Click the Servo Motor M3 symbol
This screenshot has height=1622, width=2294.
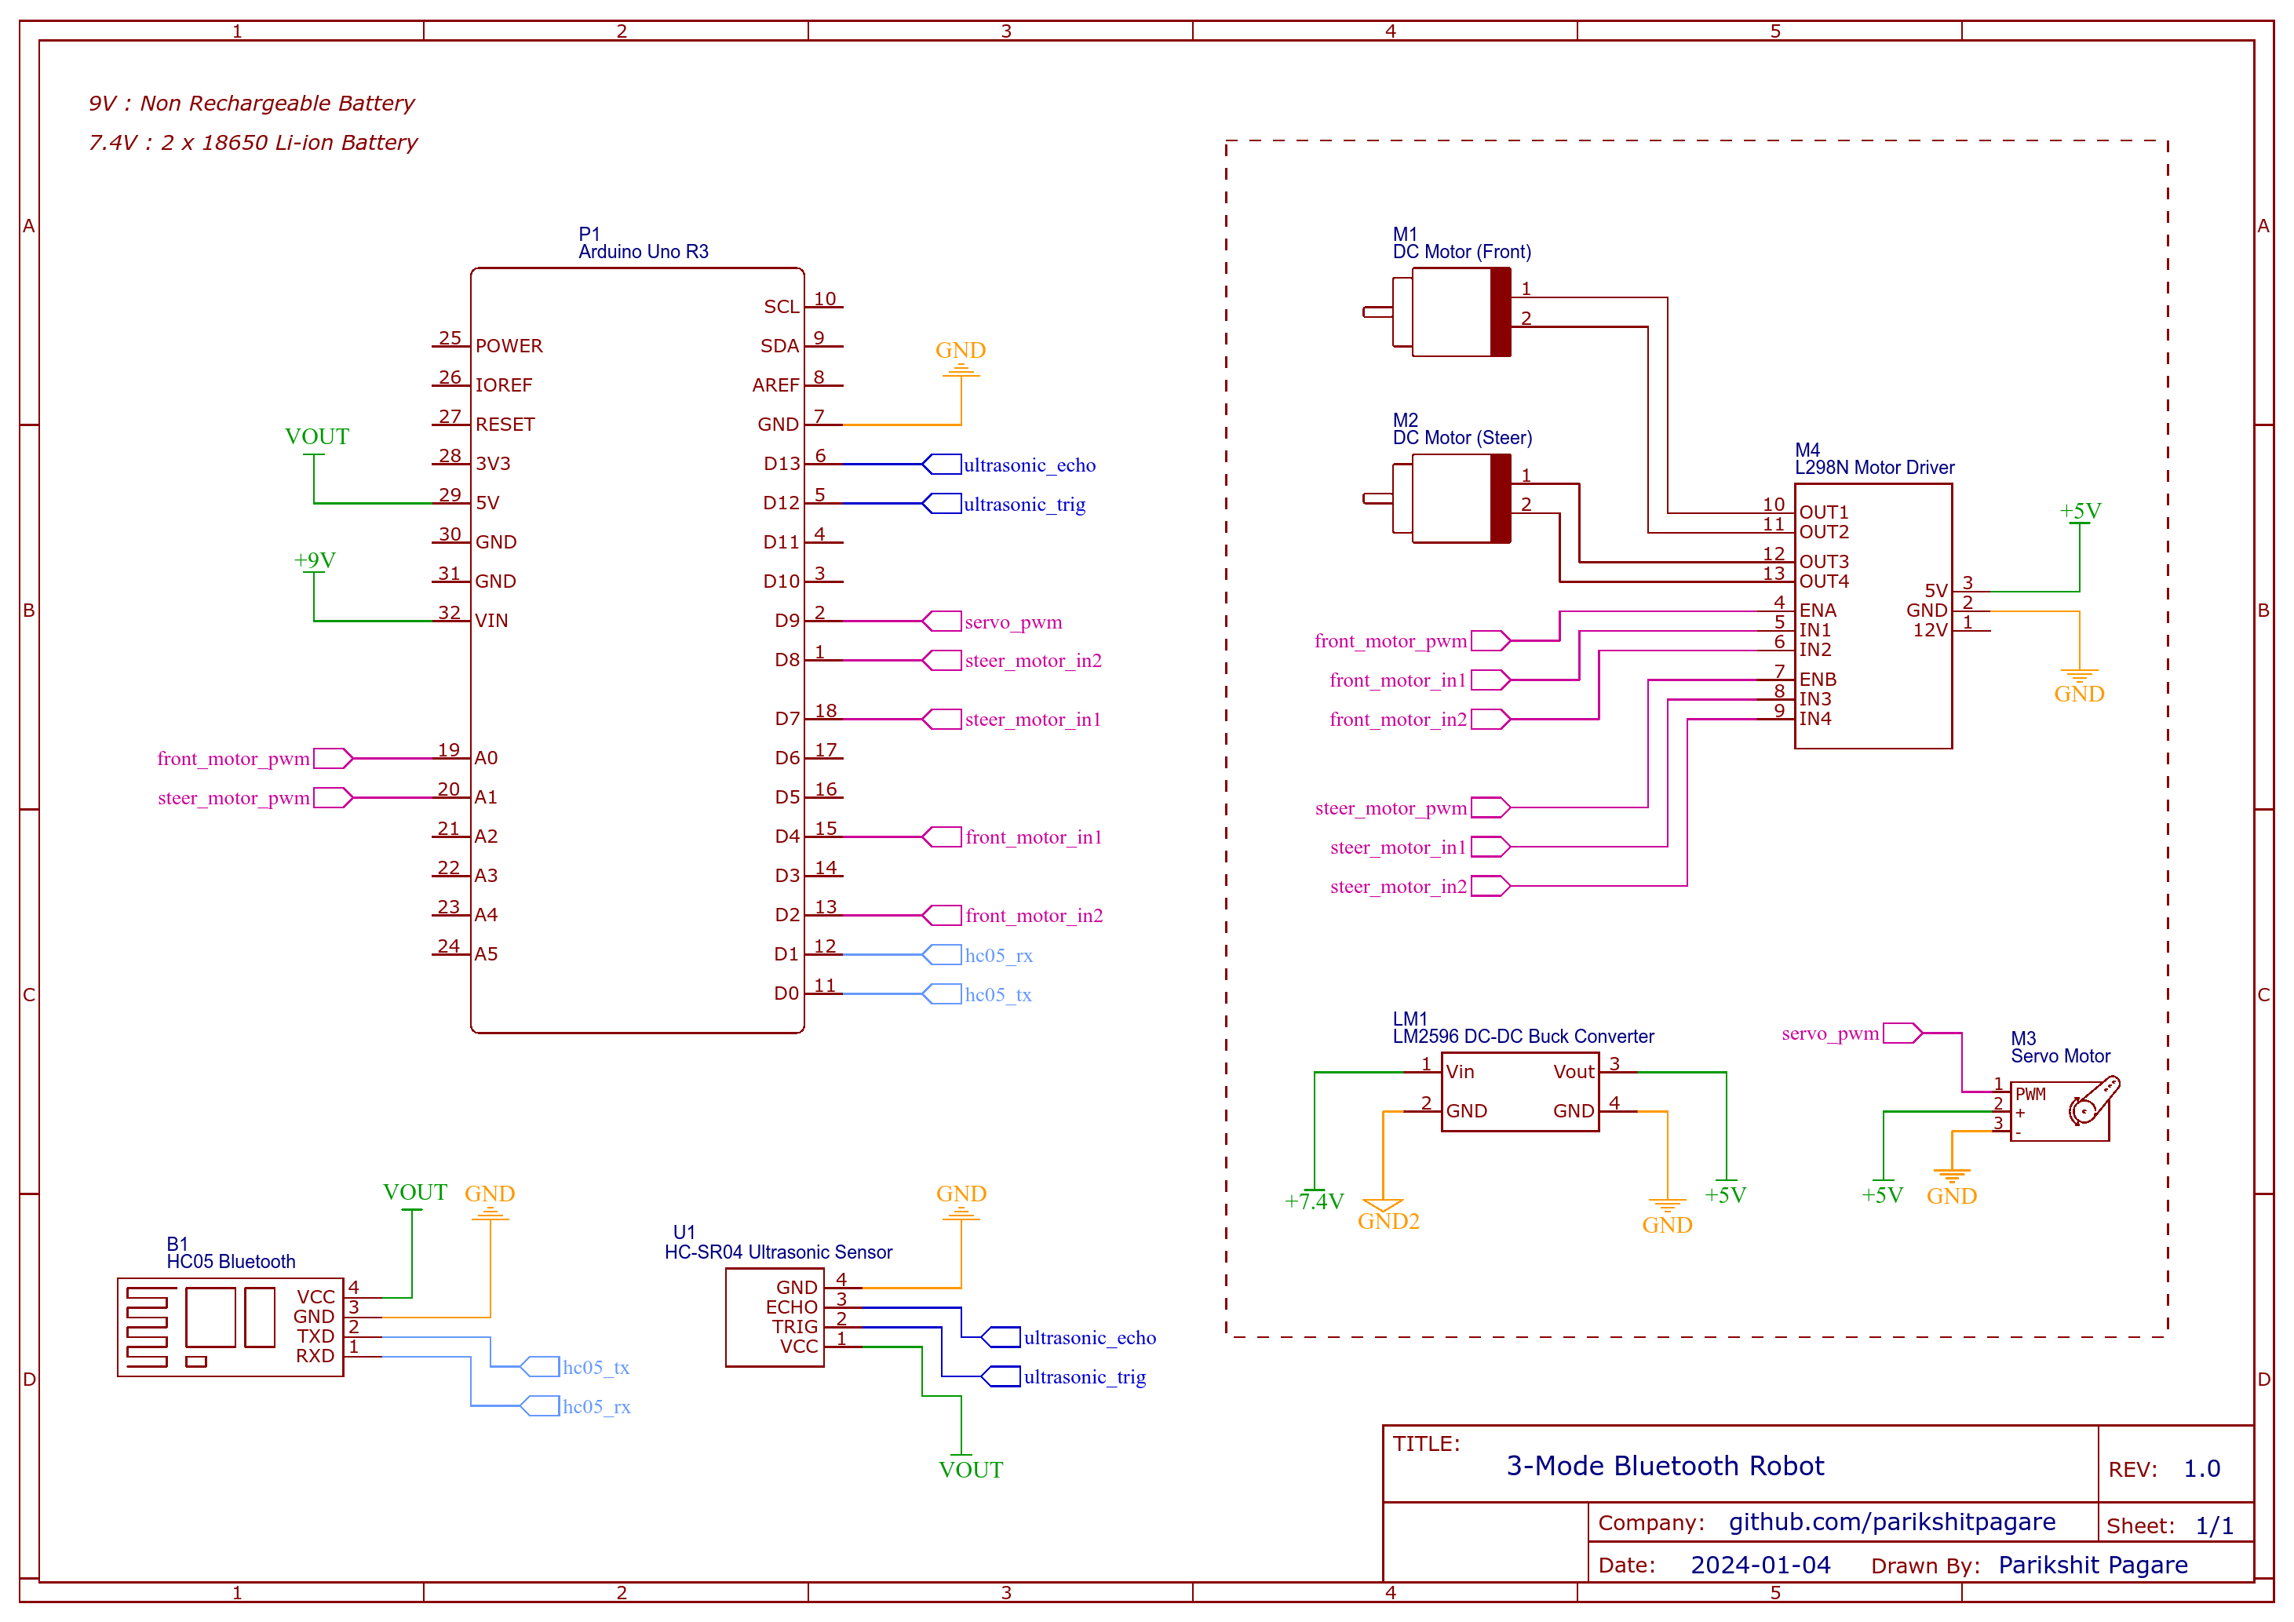point(2064,1109)
